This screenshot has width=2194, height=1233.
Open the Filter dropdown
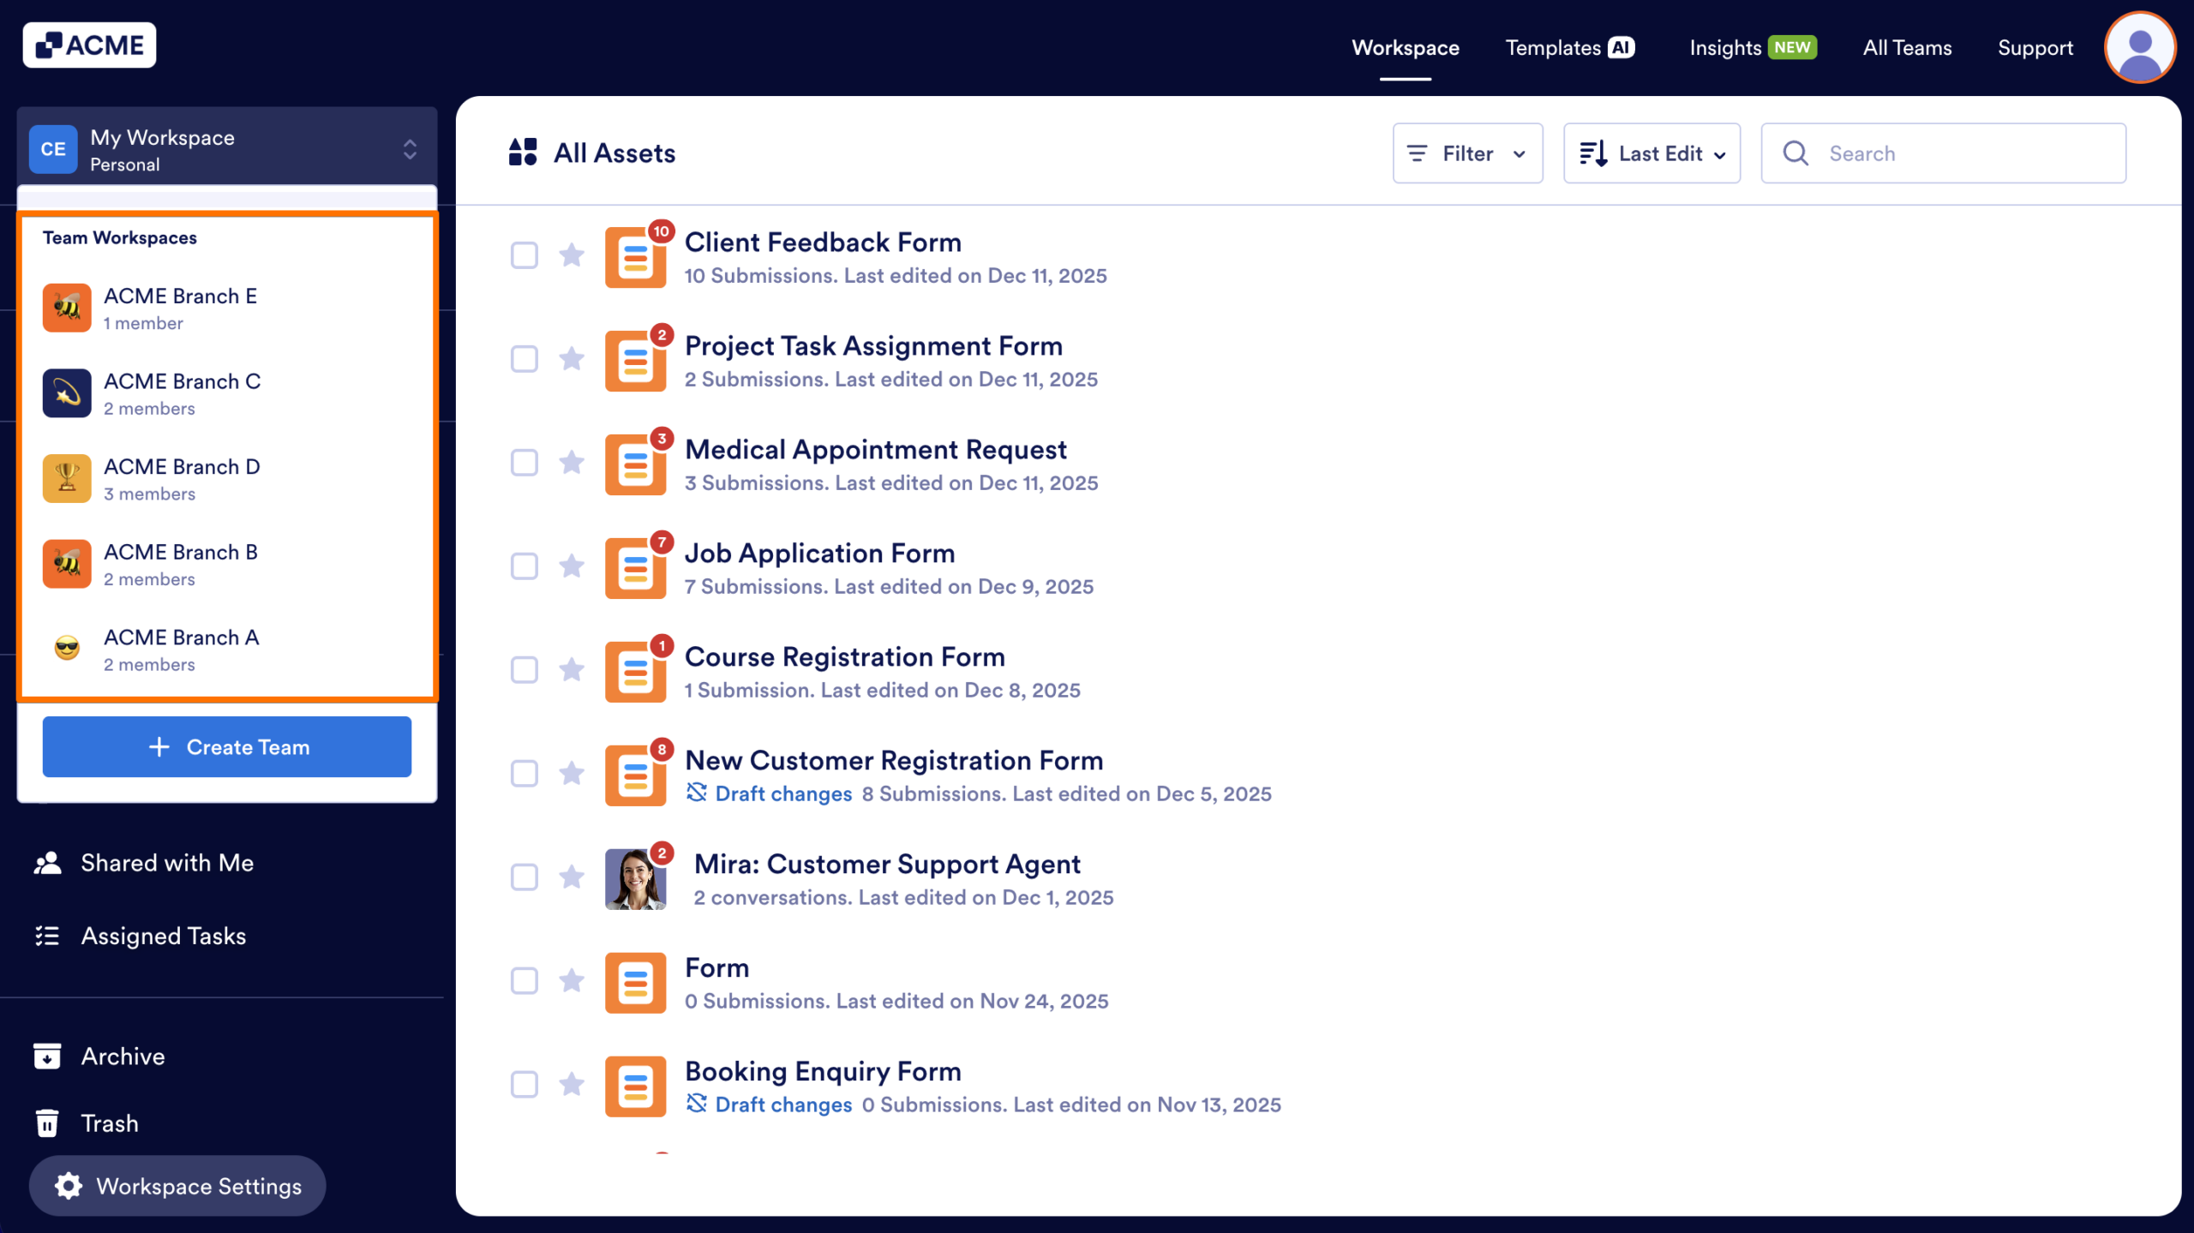1467,153
